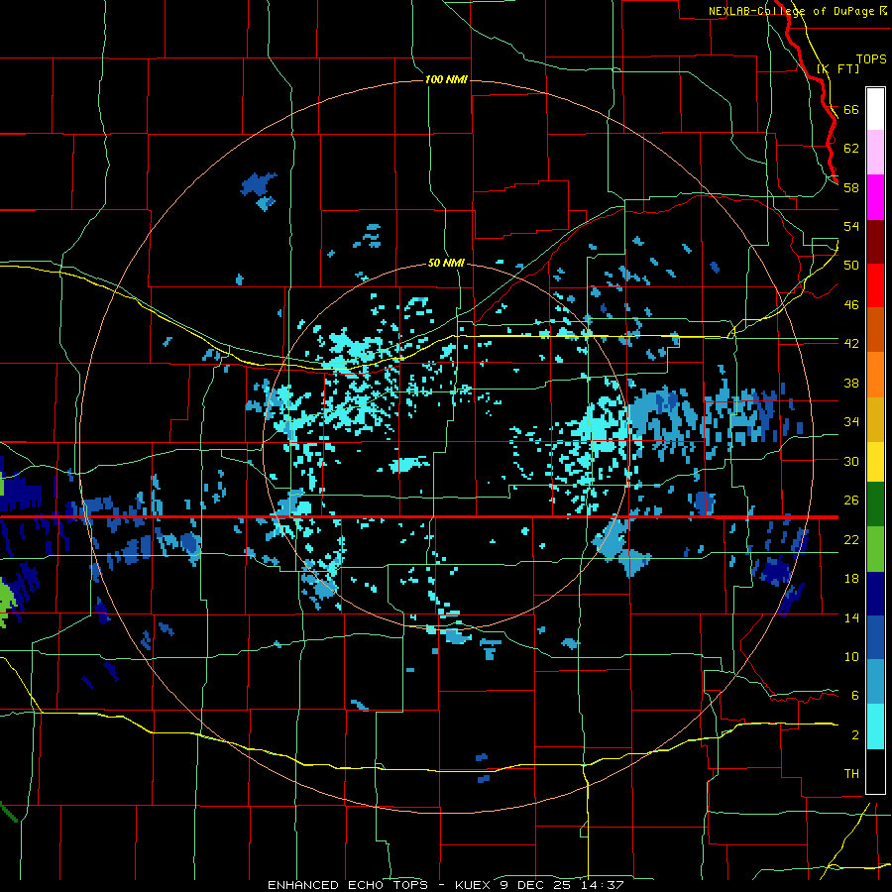Click the dark orange 46 kft color band
The width and height of the screenshot is (892, 892).
coord(875,330)
